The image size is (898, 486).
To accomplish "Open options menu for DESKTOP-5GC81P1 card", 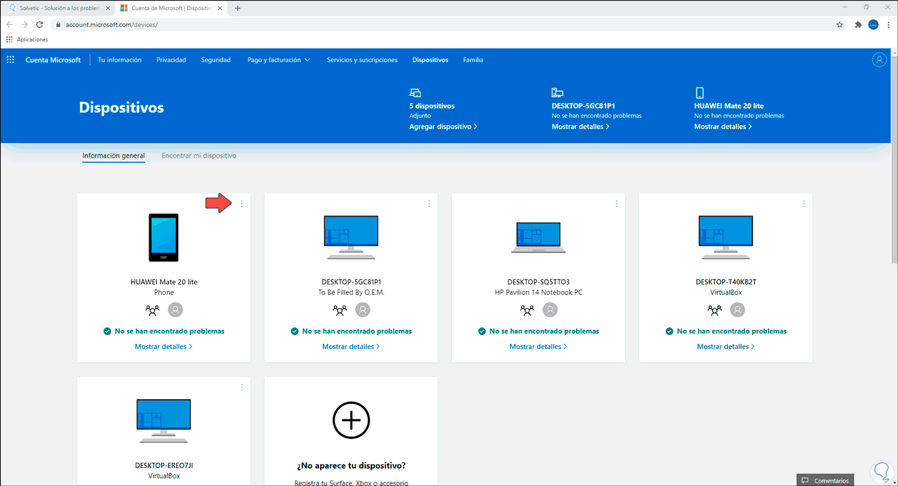I will (x=429, y=203).
